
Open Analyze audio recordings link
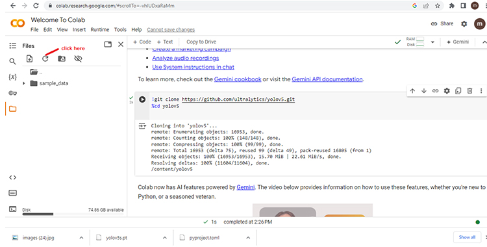click(186, 58)
